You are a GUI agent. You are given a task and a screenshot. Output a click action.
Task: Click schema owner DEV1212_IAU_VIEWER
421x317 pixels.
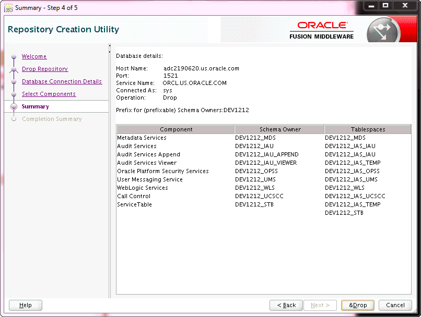click(266, 163)
